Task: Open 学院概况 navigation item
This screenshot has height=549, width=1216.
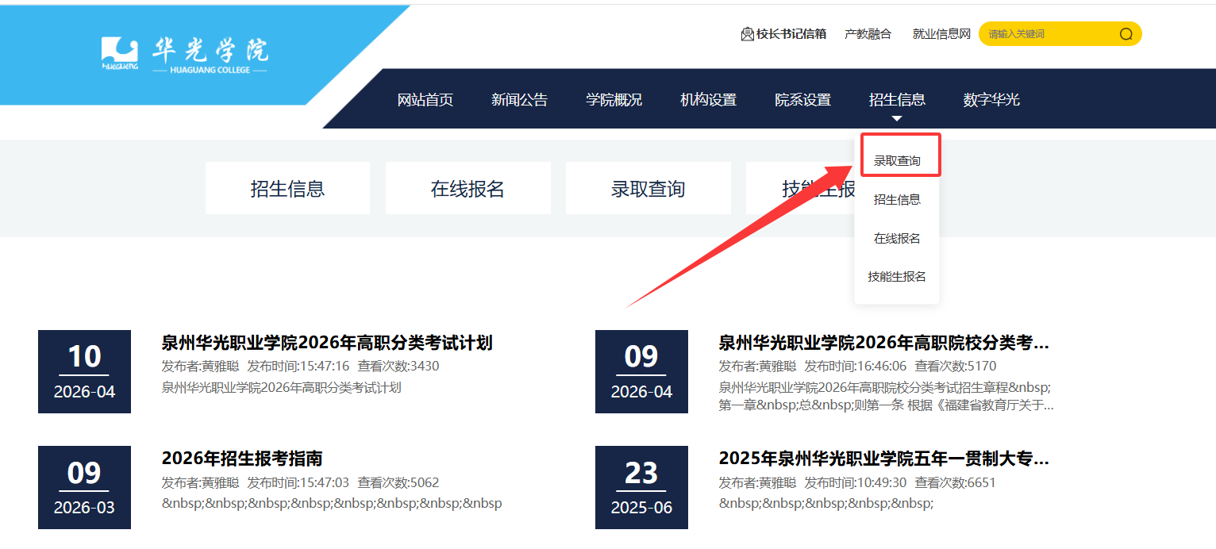Action: pyautogui.click(x=614, y=100)
